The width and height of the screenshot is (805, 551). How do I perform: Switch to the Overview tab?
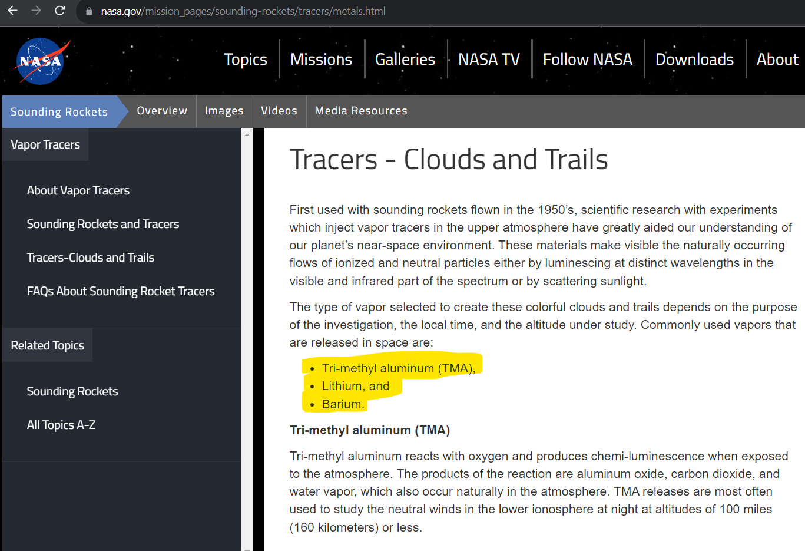point(162,111)
